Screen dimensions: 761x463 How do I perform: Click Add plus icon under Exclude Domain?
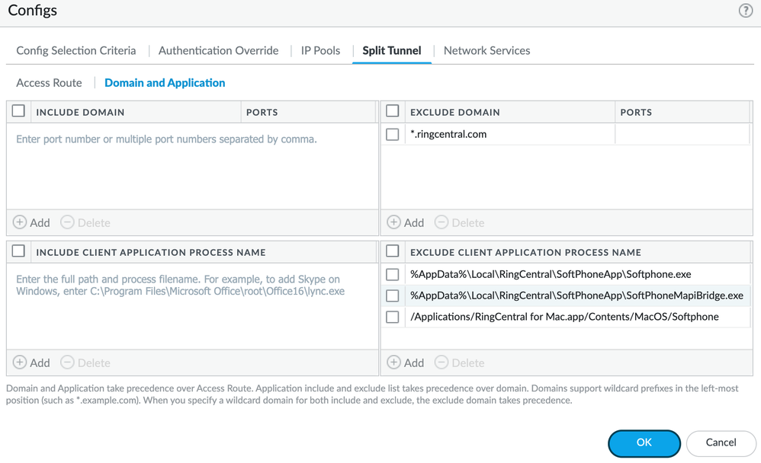click(x=394, y=222)
